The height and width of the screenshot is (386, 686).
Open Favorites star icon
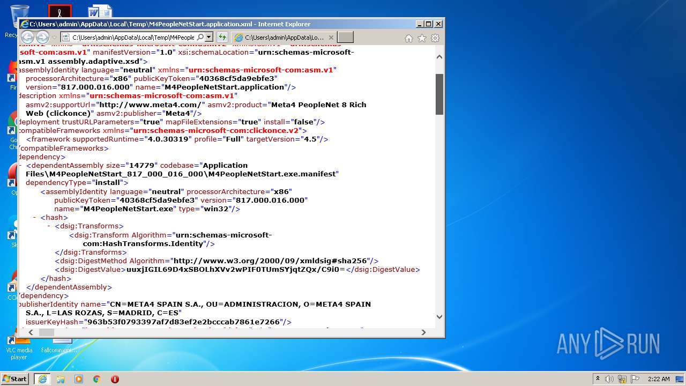pyautogui.click(x=422, y=38)
